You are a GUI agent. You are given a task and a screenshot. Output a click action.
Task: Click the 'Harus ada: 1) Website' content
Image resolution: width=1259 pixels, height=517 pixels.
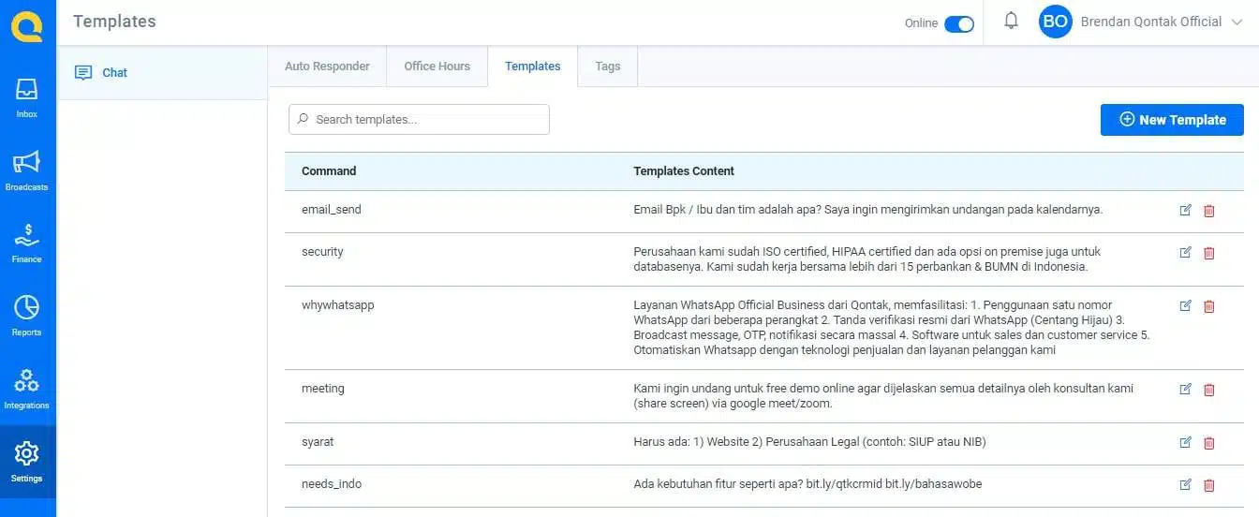(x=809, y=442)
